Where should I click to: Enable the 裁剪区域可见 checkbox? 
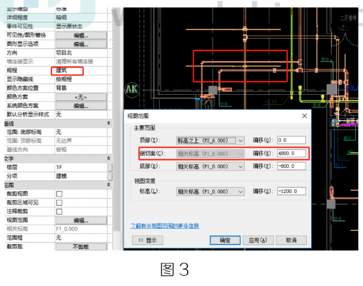(59, 203)
